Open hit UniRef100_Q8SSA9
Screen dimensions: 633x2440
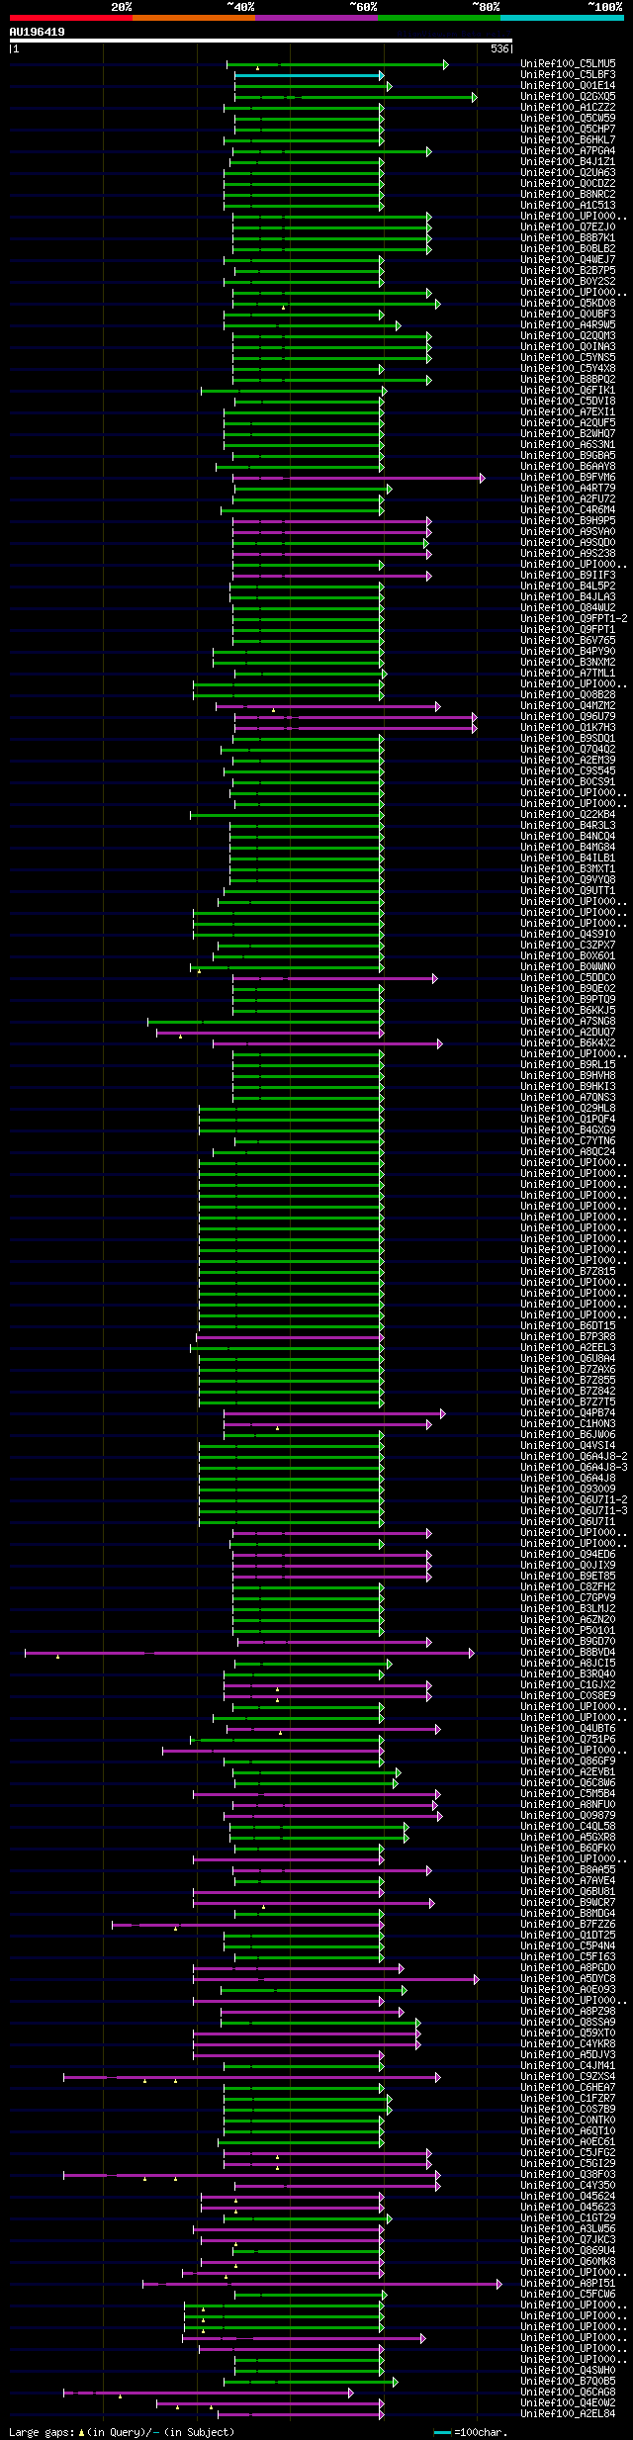[x=568, y=2023]
